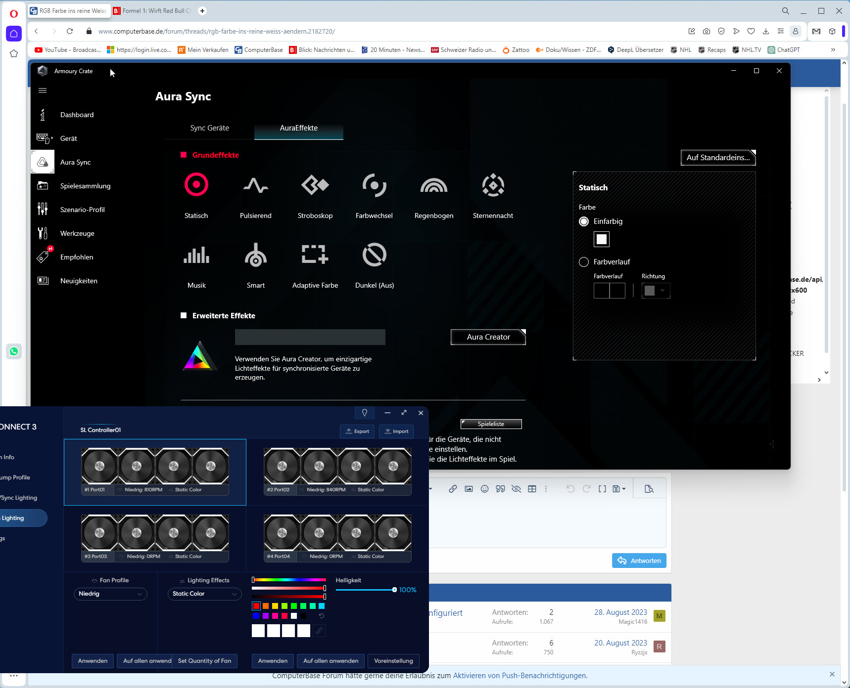Select the Statisch lighting effect icon
The width and height of the screenshot is (850, 688).
tap(196, 185)
